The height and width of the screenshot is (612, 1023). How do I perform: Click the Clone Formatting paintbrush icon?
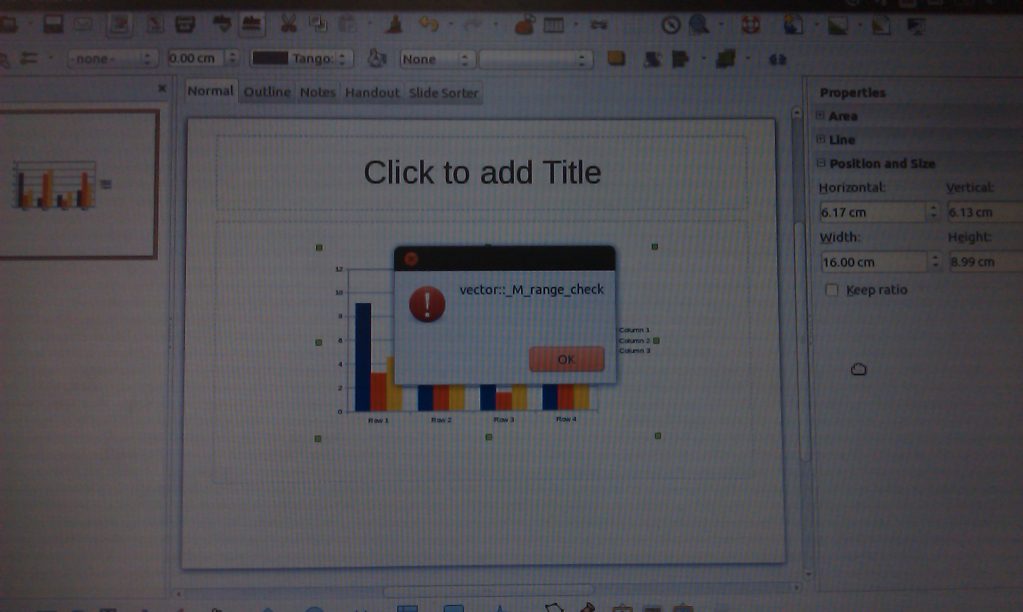point(394,24)
